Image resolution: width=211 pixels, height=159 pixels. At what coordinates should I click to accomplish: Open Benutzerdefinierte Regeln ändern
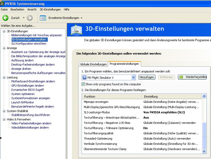tap(33, 107)
